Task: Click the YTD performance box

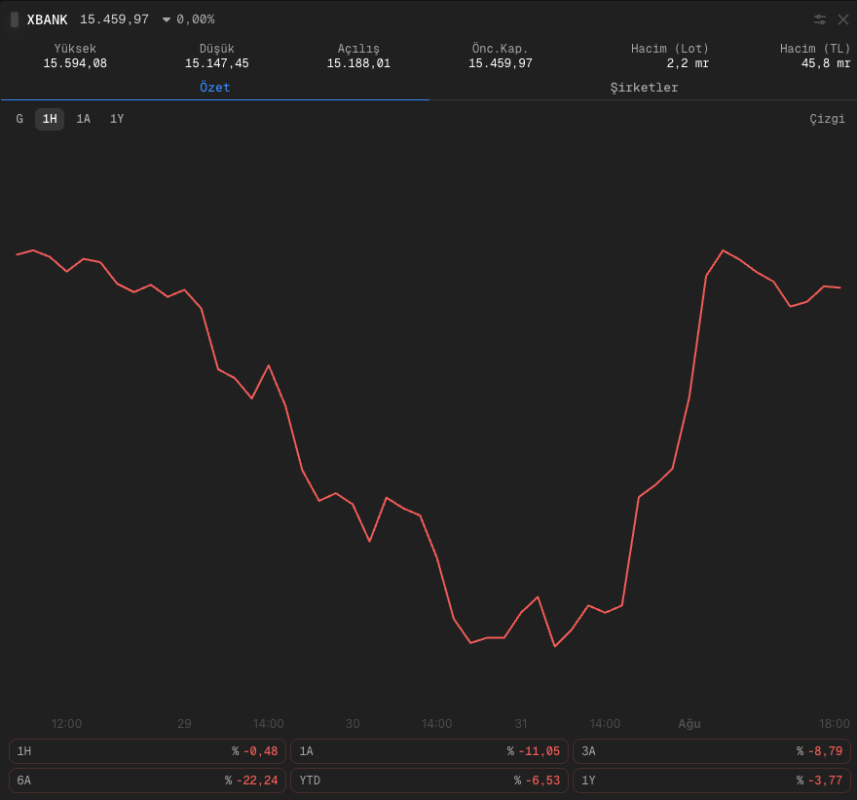Action: tap(429, 780)
